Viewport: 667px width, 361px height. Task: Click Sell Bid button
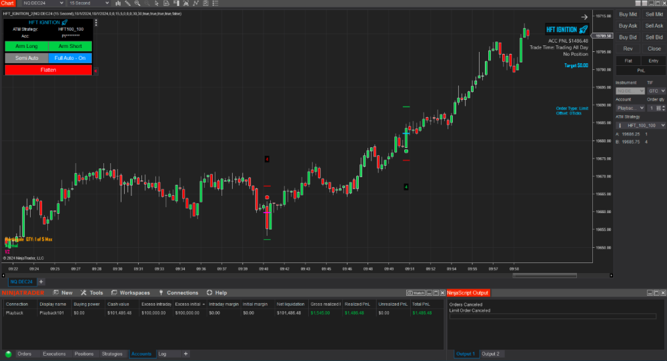pyautogui.click(x=654, y=37)
